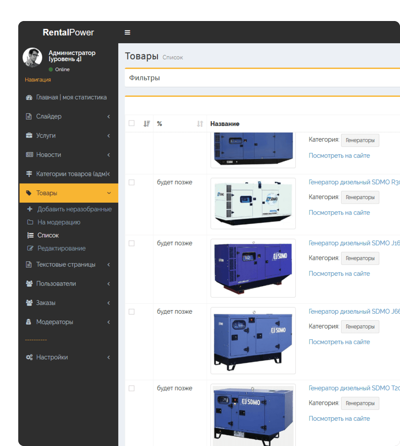This screenshot has height=446, width=400.
Task: Expand Категории товаров (адм) chevron
Action: (109, 174)
